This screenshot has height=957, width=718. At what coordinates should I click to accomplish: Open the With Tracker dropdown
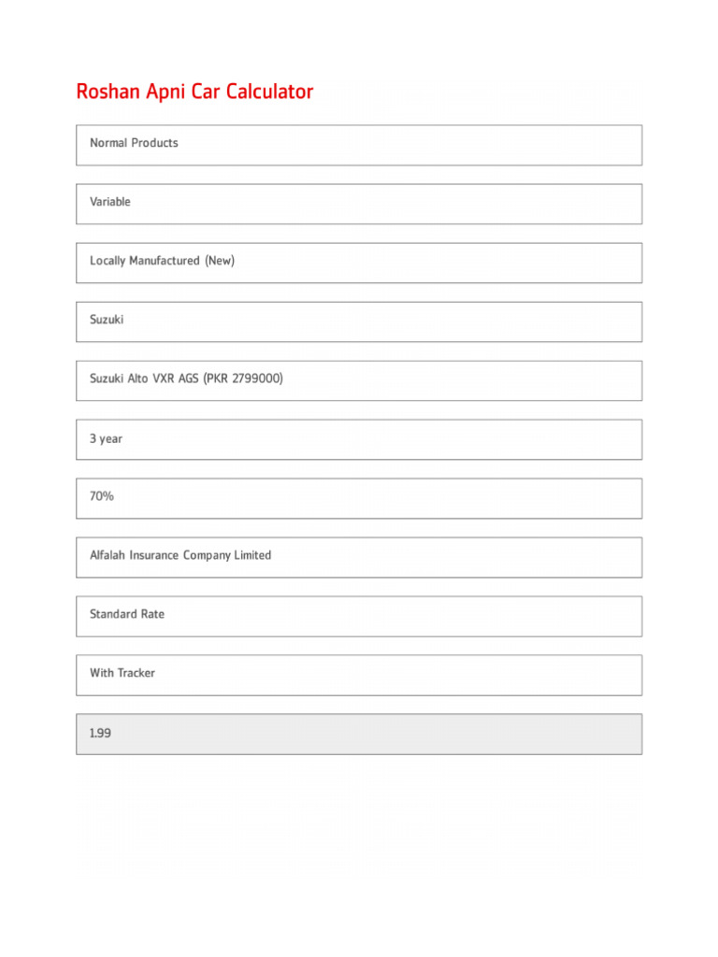coord(359,675)
